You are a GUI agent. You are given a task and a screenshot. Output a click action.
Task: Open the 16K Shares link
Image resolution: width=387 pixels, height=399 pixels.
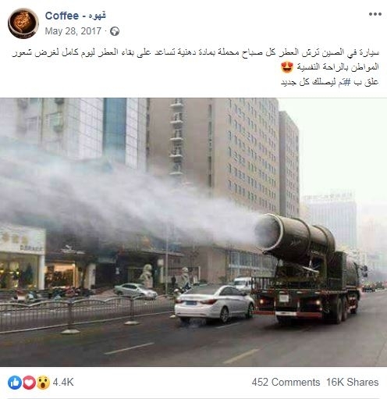click(x=353, y=383)
